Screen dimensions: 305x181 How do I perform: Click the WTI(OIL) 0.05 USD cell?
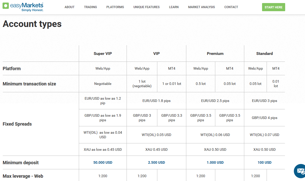(x=156, y=135)
